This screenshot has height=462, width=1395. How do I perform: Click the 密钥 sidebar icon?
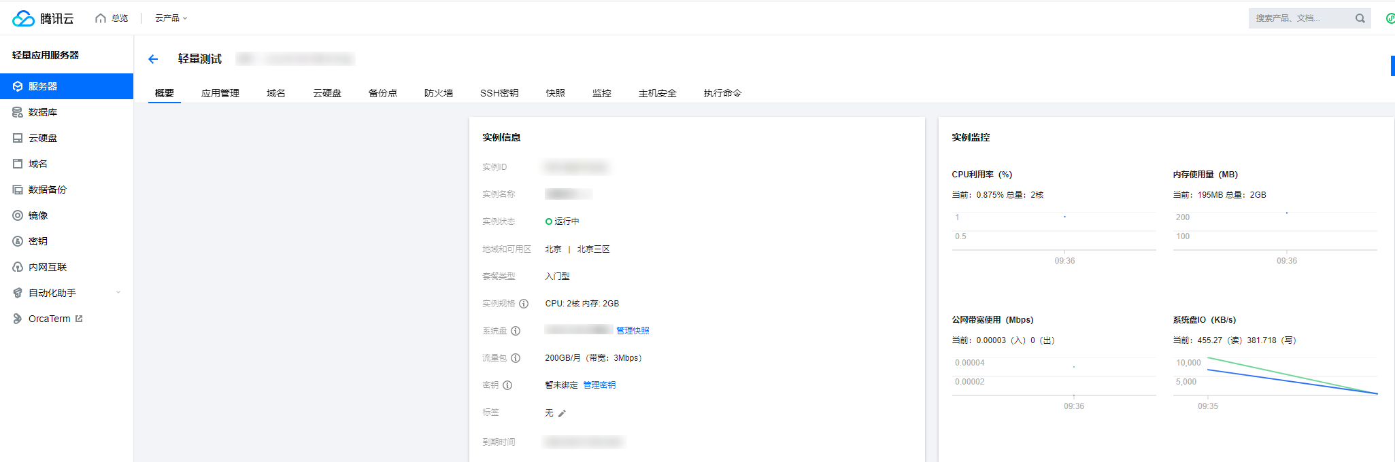pos(18,241)
